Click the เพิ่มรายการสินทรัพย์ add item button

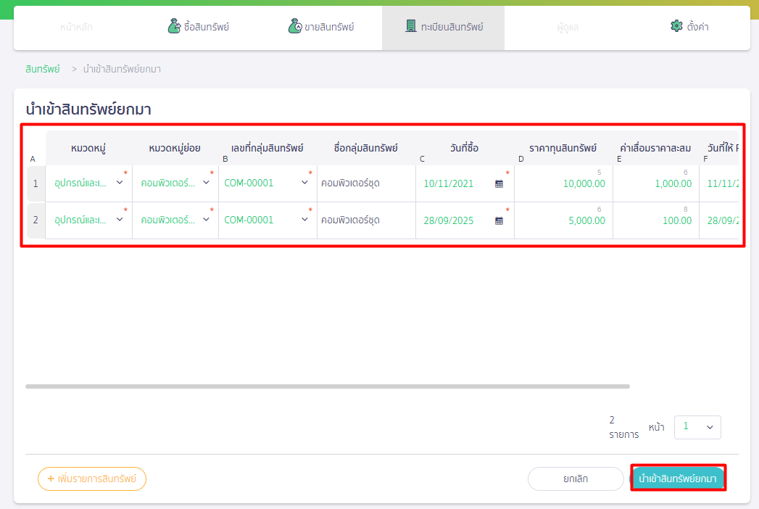pyautogui.click(x=92, y=479)
